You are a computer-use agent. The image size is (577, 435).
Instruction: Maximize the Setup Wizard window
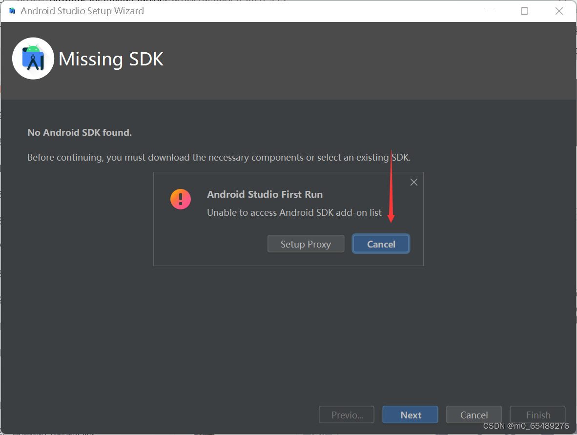pyautogui.click(x=525, y=11)
